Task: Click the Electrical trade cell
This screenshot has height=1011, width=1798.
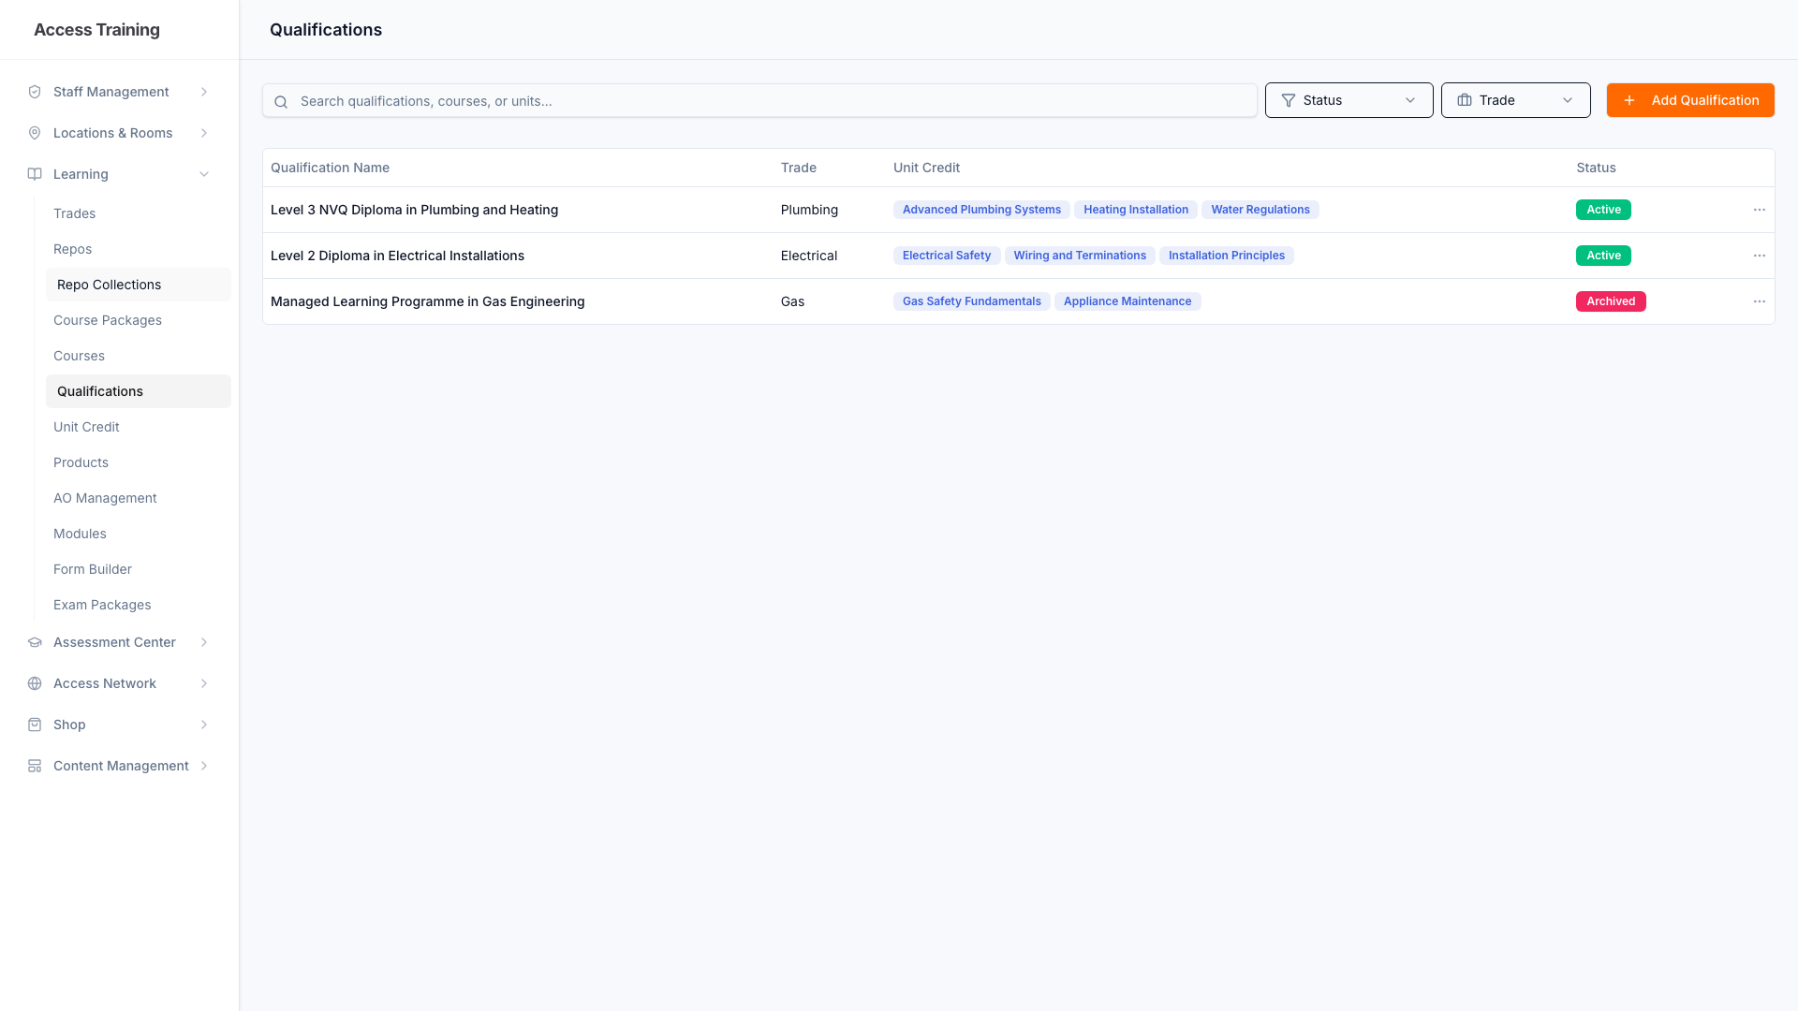Action: (x=809, y=256)
